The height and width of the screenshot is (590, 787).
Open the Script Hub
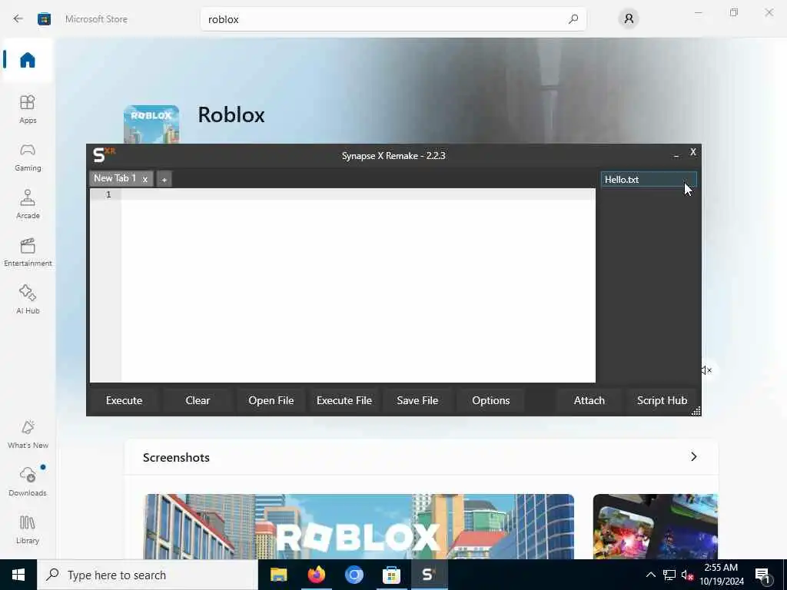point(662,400)
